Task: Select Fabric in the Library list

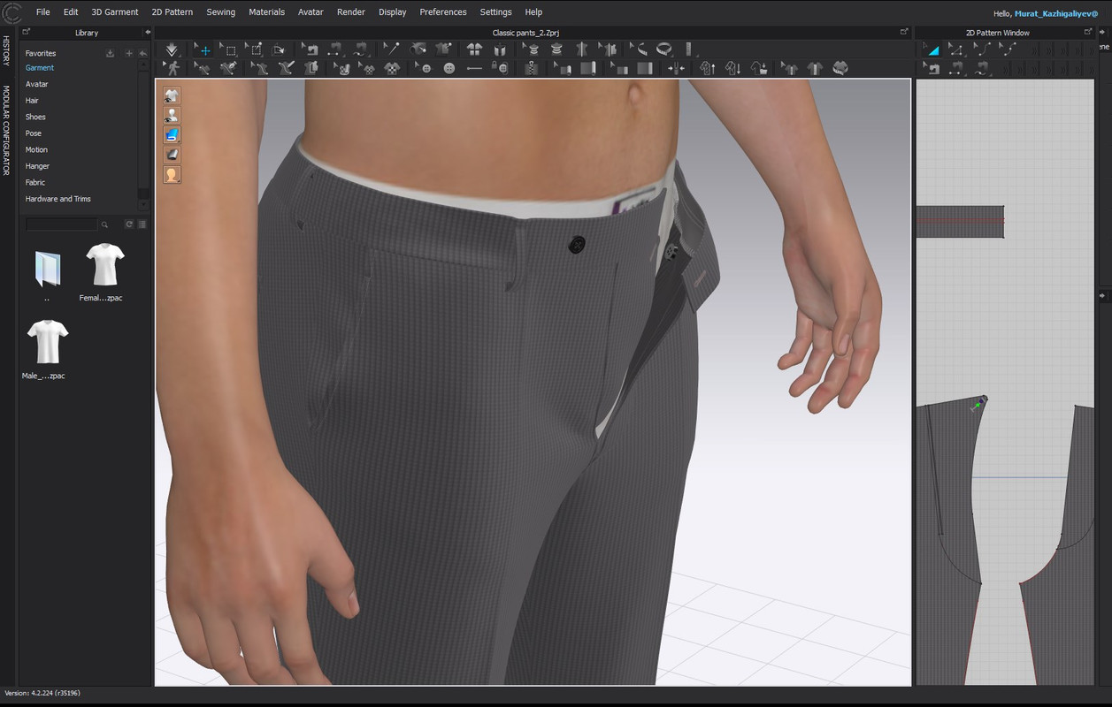Action: click(x=35, y=183)
